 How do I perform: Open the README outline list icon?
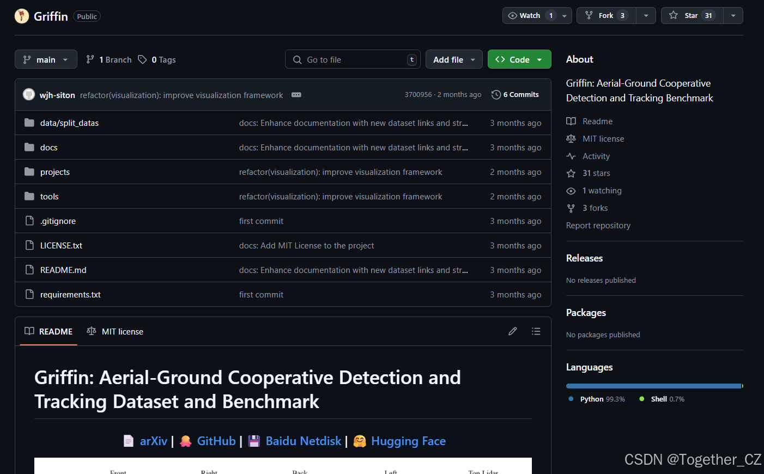536,331
